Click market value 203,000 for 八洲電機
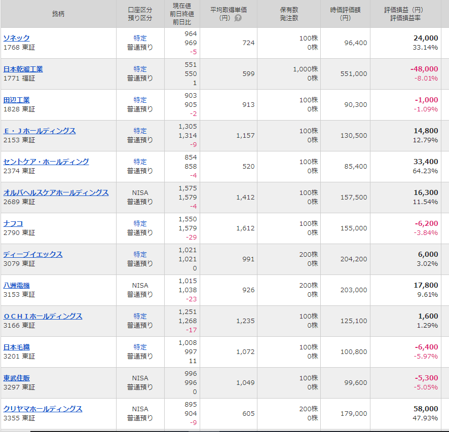The height and width of the screenshot is (432, 449). pos(354,290)
